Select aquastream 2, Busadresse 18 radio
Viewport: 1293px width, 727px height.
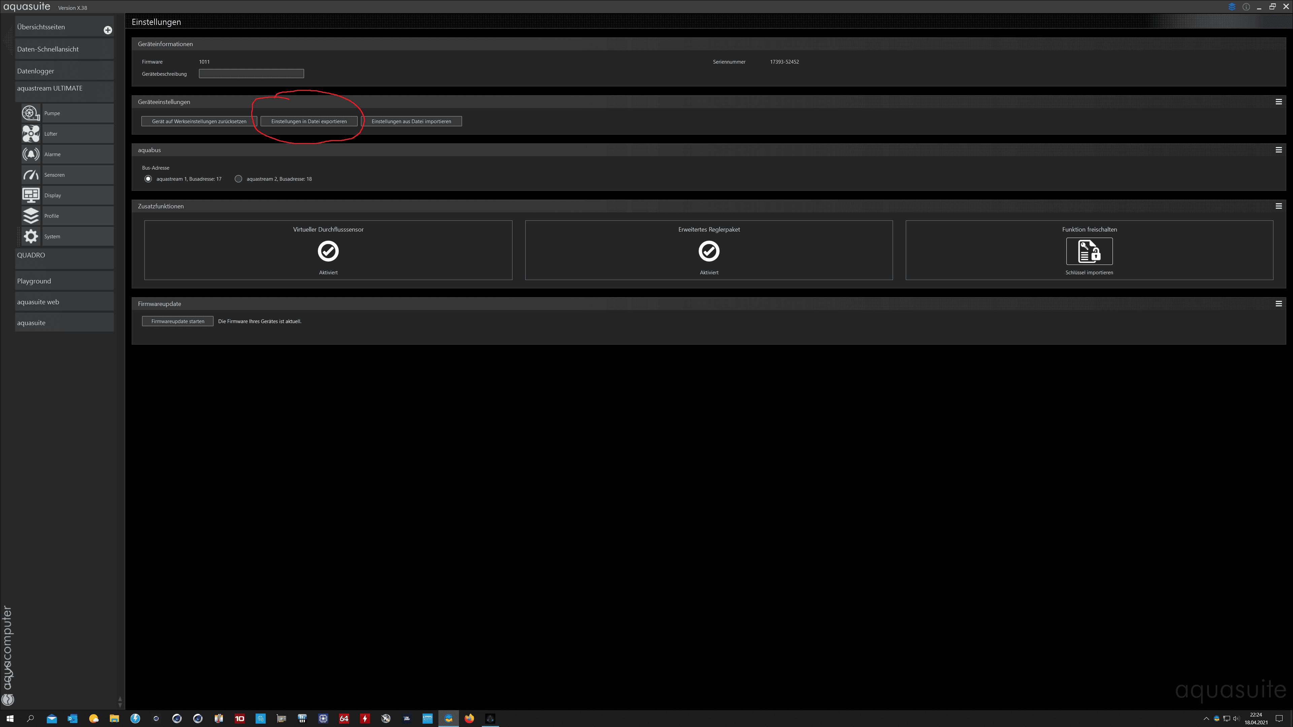pos(238,179)
